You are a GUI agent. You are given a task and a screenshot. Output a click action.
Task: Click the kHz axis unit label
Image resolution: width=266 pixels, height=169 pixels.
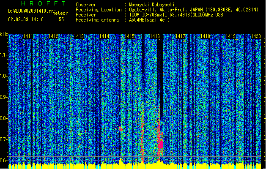point(4,34)
